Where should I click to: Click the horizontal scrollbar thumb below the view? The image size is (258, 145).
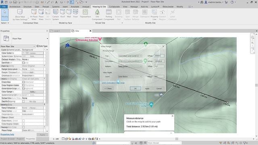pyautogui.click(x=177, y=139)
